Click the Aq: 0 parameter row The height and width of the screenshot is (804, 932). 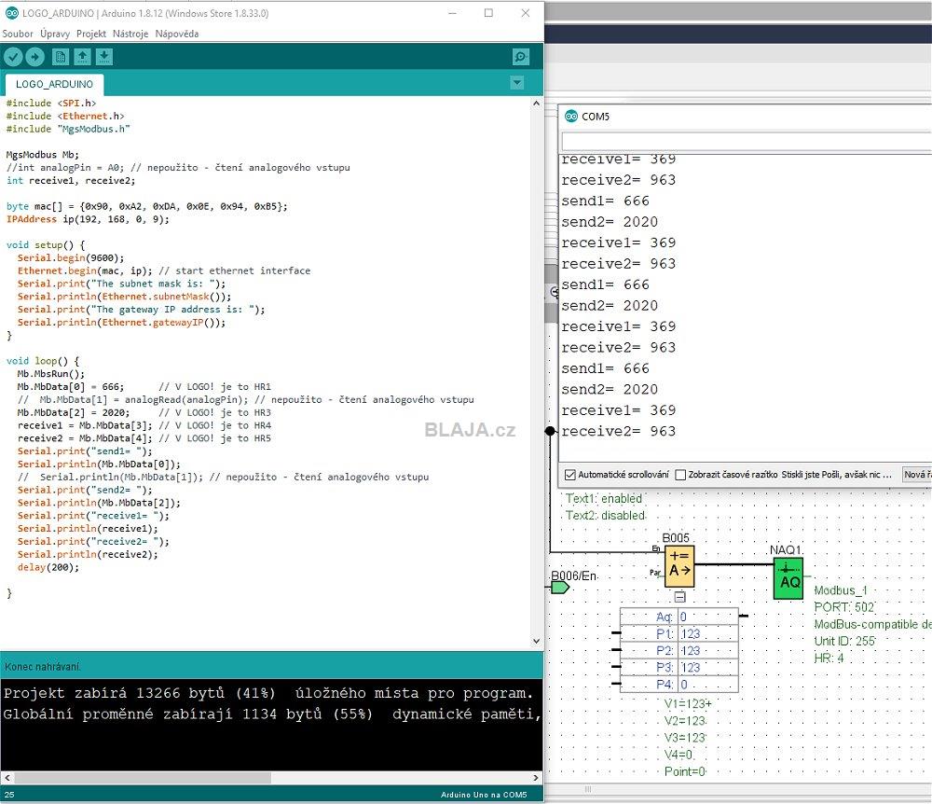[678, 617]
